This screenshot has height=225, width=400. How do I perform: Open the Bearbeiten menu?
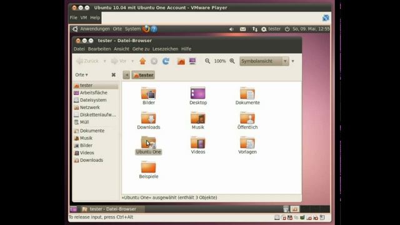(99, 49)
